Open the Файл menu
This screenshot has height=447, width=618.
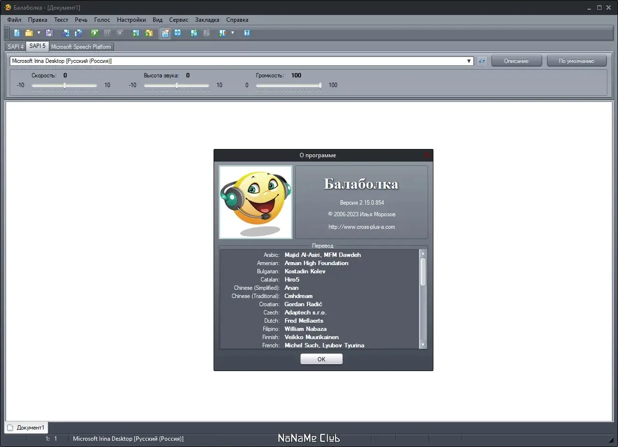click(x=14, y=20)
